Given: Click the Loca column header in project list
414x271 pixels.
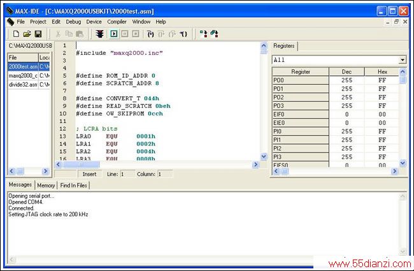Looking at the screenshot, I should [44, 57].
